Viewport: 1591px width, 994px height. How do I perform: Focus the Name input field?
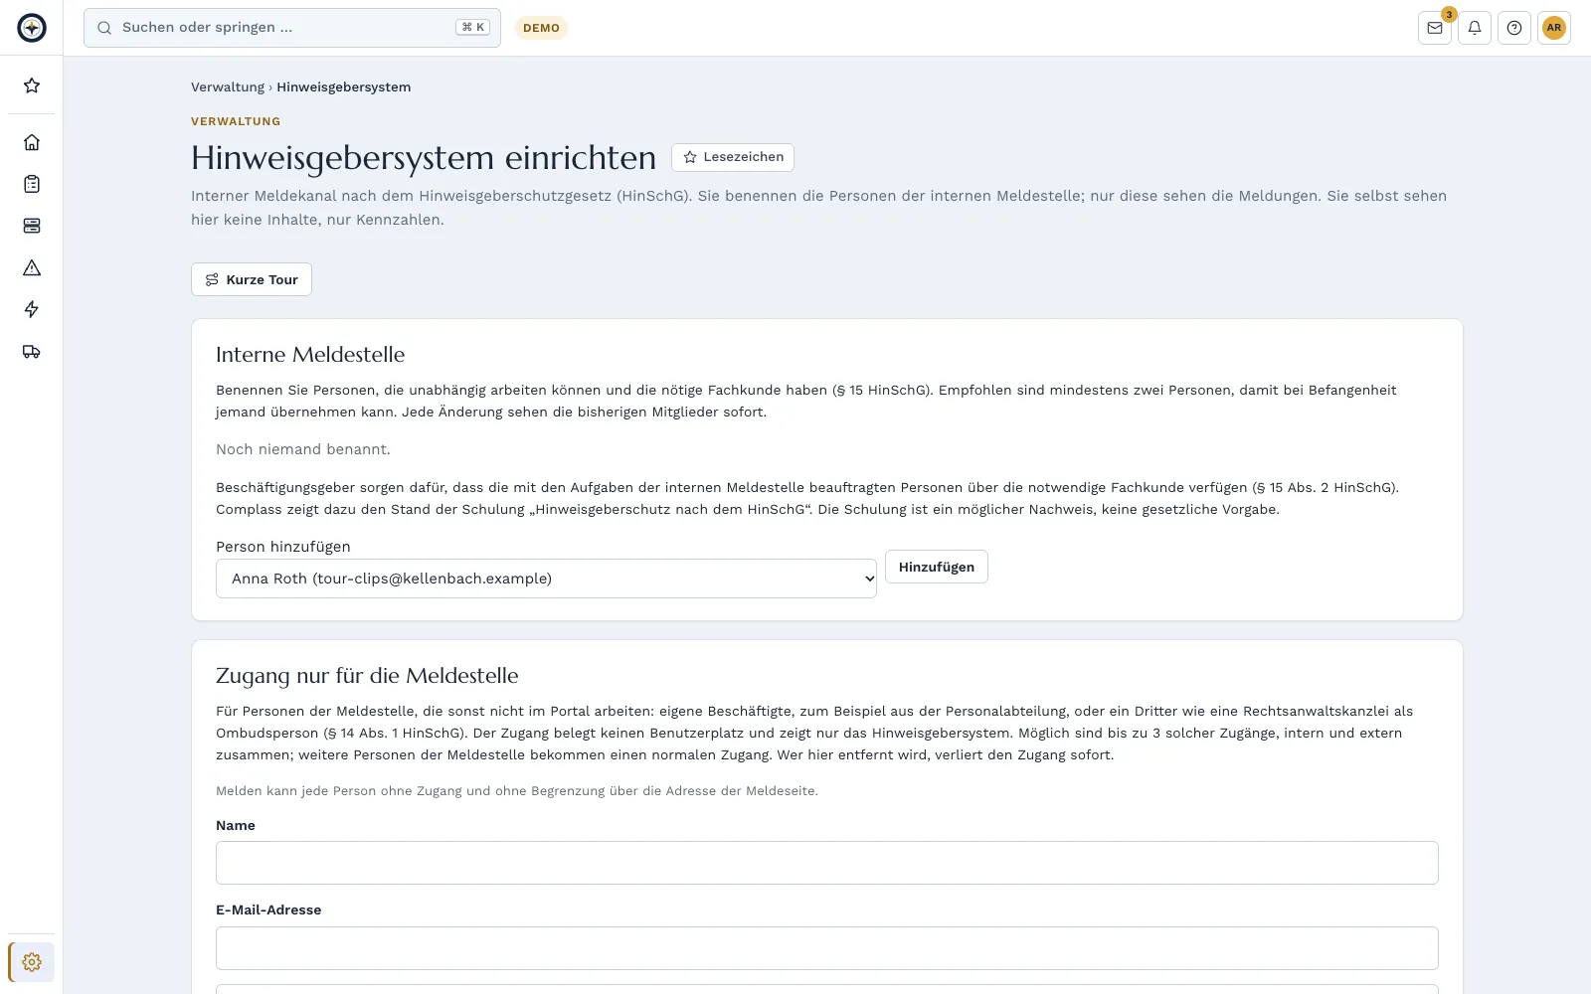827,863
